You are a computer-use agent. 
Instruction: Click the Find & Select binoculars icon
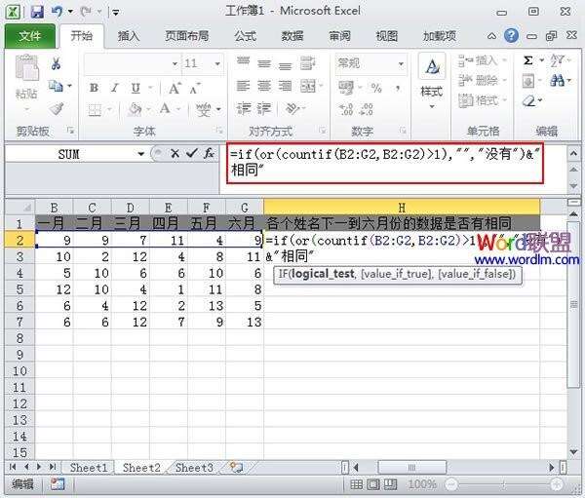pyautogui.click(x=558, y=80)
